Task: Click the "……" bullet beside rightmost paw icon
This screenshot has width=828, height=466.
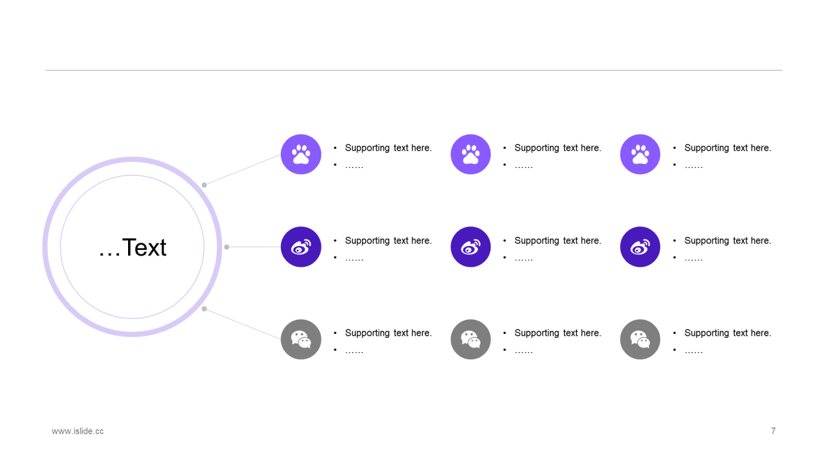Action: tap(693, 166)
